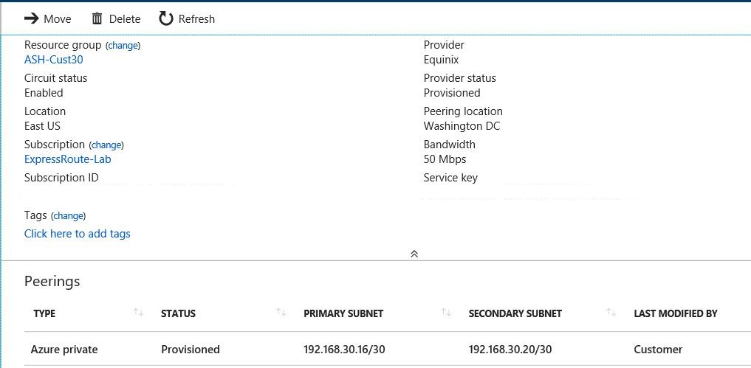Sort by SECONDARY SUBNET column arrows
Viewport: 751px width, 368px height.
(x=611, y=313)
